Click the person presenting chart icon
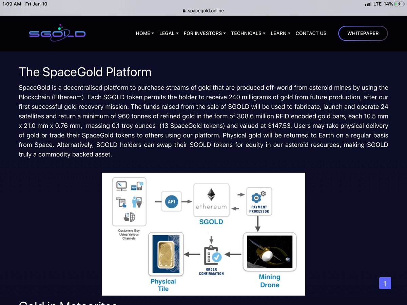 point(137,202)
